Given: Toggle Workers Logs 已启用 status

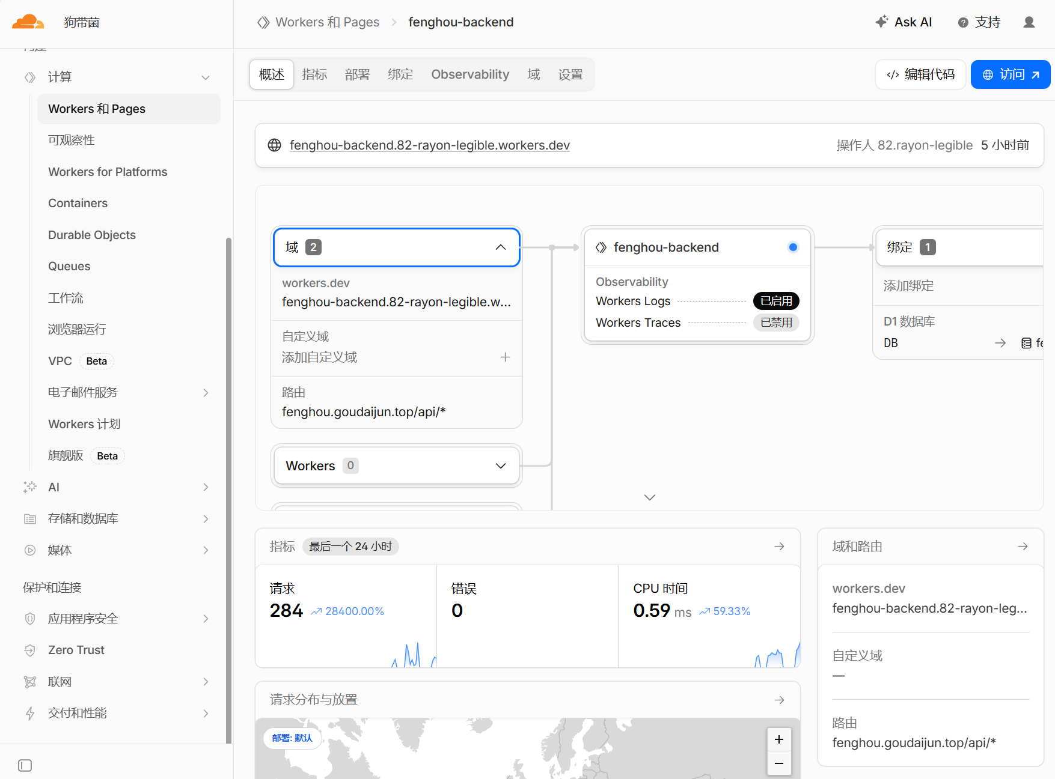Looking at the screenshot, I should 776,301.
